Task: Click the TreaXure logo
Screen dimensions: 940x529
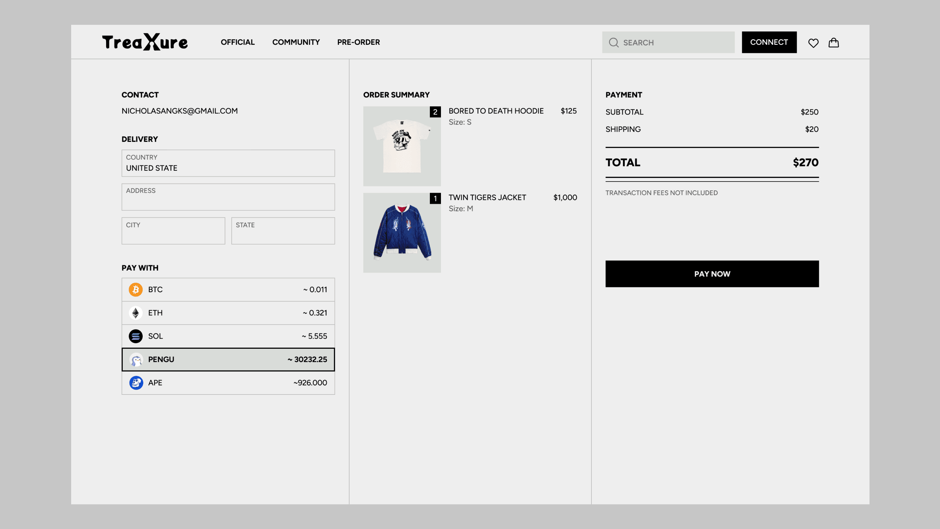Action: point(145,42)
